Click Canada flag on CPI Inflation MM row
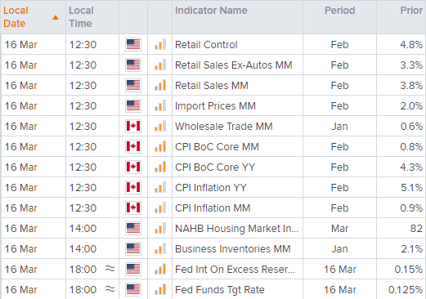This screenshot has height=299, width=426. pyautogui.click(x=133, y=208)
